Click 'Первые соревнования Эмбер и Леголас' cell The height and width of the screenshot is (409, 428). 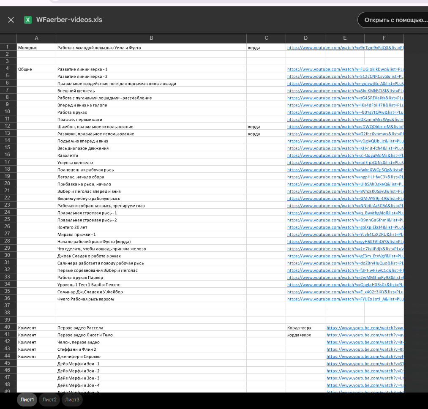[151, 270]
